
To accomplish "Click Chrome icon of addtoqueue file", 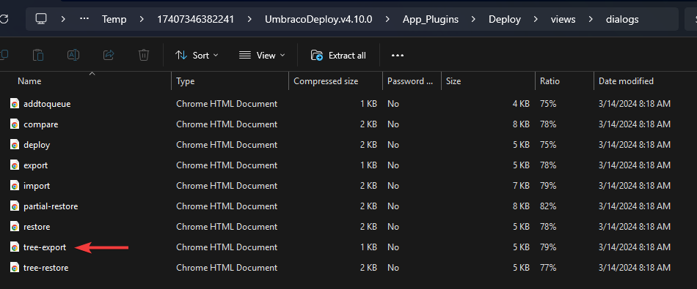I will point(15,104).
